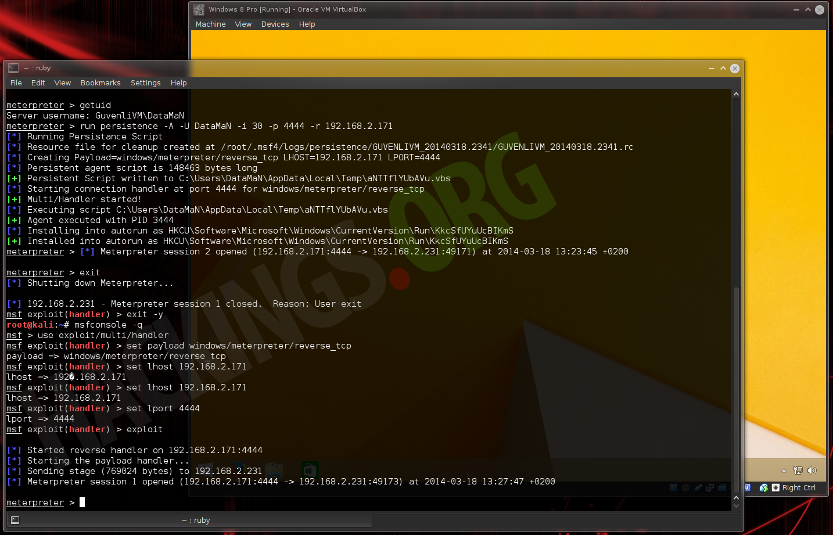Open the Konsole Settings menu
Screen dimensions: 833x535
pyautogui.click(x=146, y=83)
